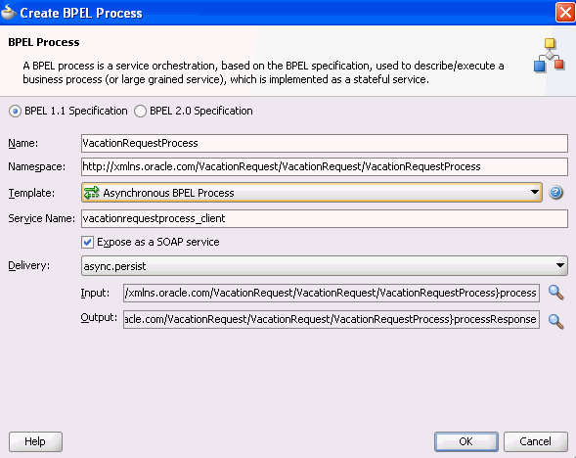This screenshot has height=458, width=576.
Task: Click the 'Create BPEL Process' window title
Action: tap(81, 13)
